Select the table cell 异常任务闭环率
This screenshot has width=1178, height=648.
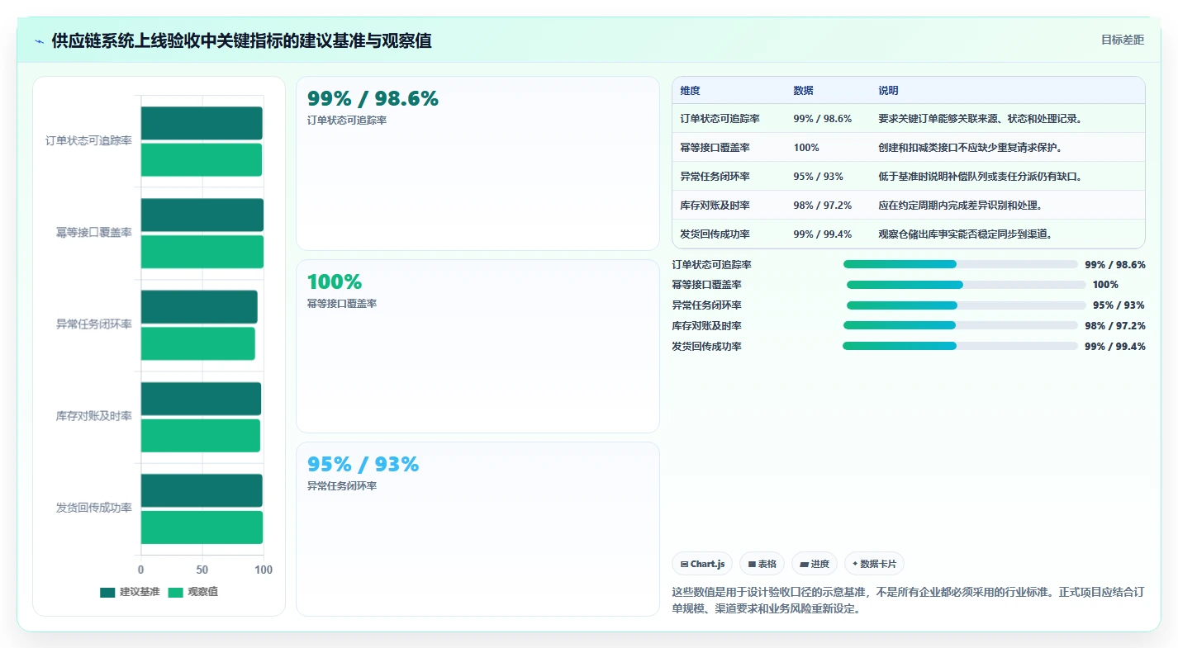click(x=715, y=177)
